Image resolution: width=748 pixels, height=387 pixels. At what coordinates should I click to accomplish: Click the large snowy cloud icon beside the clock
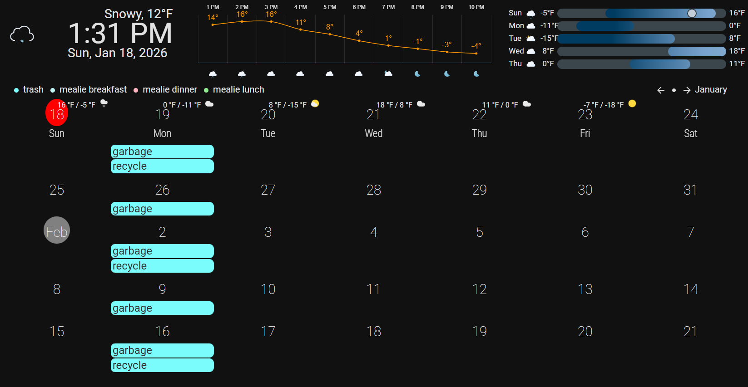(x=22, y=34)
